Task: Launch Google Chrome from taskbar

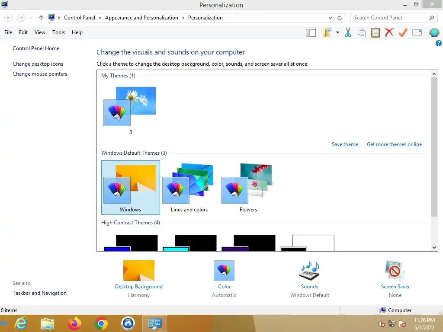Action: [x=101, y=323]
